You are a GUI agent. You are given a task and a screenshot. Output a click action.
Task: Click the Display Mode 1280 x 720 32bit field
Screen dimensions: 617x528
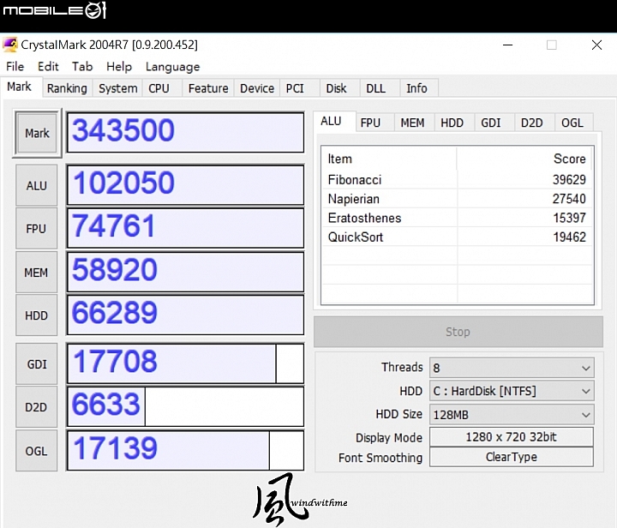(x=512, y=437)
